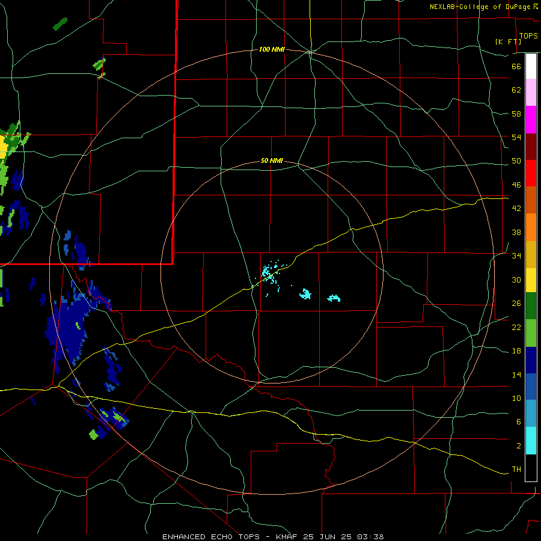Click the dark green legend swatch
This screenshot has height=541, width=541.
tap(531, 306)
